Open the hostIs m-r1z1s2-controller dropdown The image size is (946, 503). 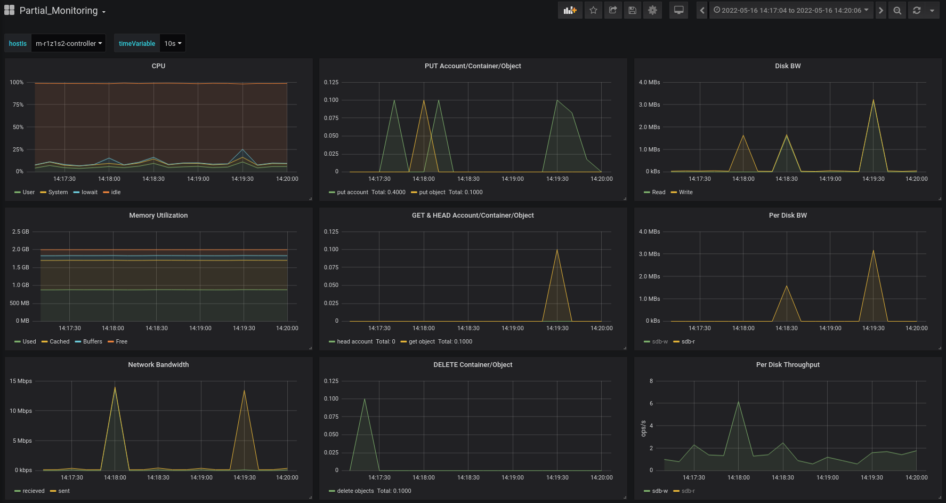coord(68,43)
